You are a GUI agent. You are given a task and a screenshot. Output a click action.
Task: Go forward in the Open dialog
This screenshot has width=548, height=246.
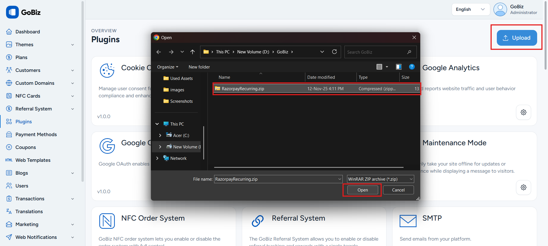(x=171, y=52)
